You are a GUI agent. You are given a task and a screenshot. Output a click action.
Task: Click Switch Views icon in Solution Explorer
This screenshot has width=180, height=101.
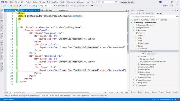coord(139,13)
